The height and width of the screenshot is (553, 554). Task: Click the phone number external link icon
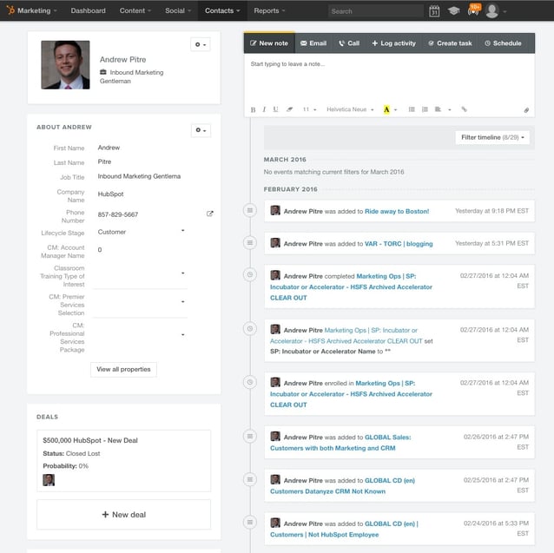click(x=210, y=214)
